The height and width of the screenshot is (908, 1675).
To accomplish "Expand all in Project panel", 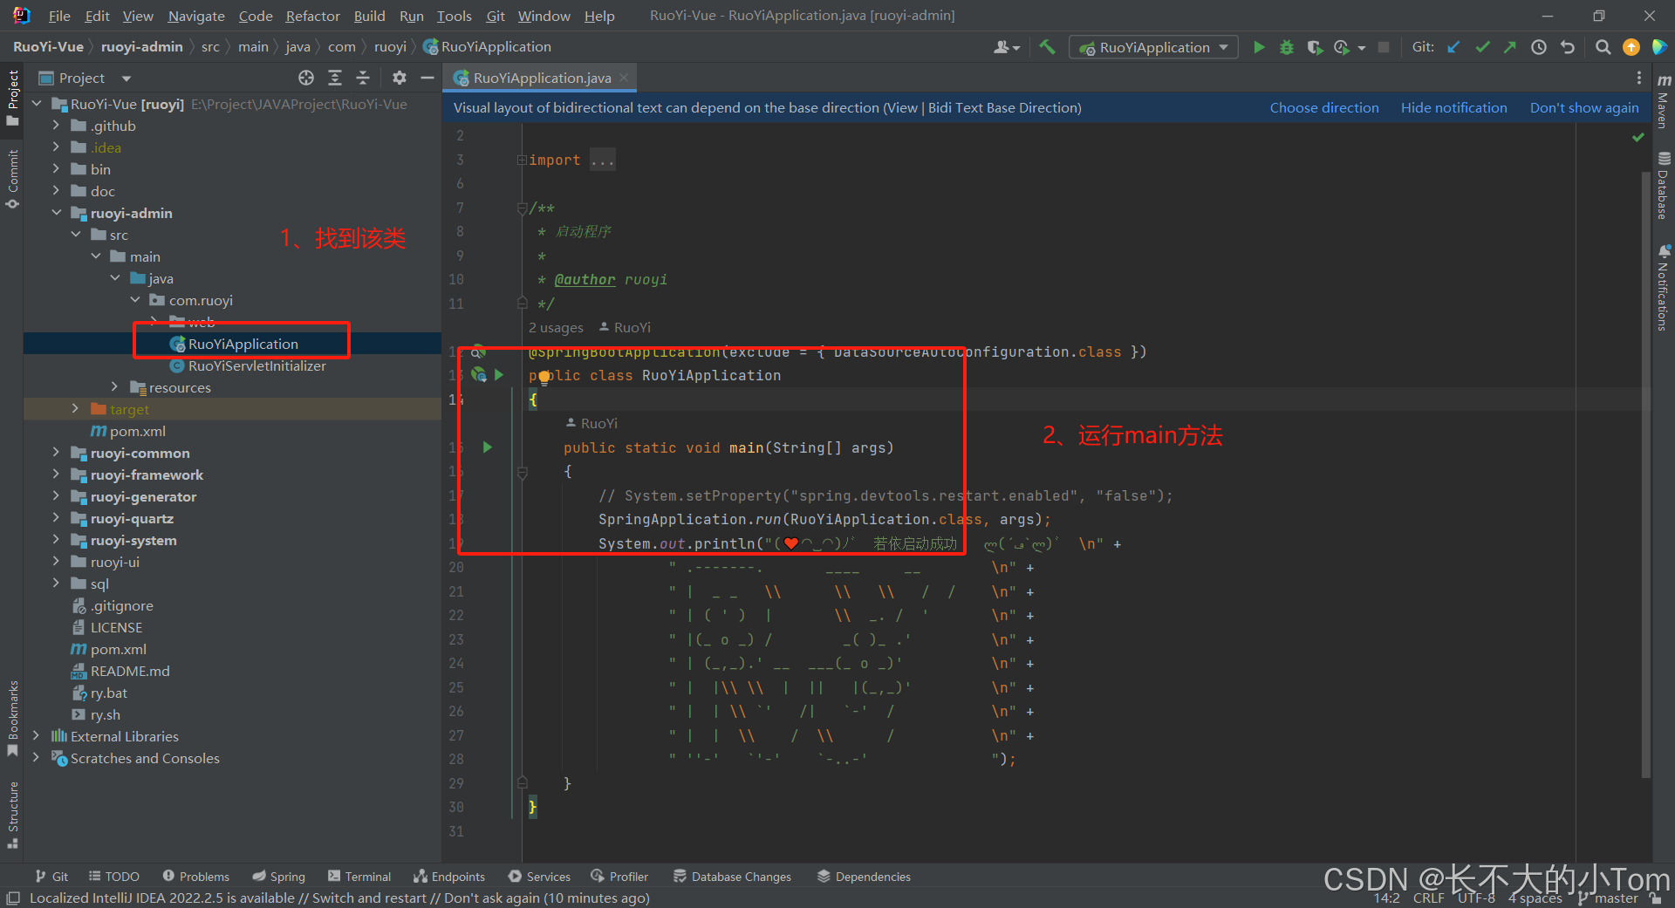I will click(335, 78).
